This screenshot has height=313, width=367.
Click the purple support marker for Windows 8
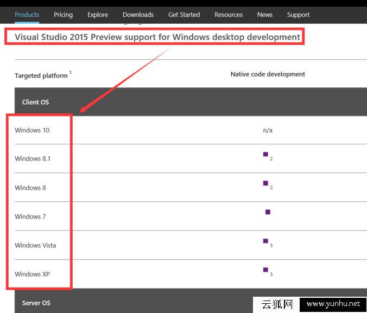pyautogui.click(x=265, y=183)
